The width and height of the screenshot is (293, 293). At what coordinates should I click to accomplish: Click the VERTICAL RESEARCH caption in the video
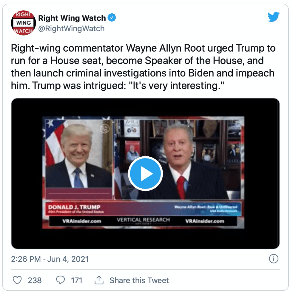pos(143,220)
